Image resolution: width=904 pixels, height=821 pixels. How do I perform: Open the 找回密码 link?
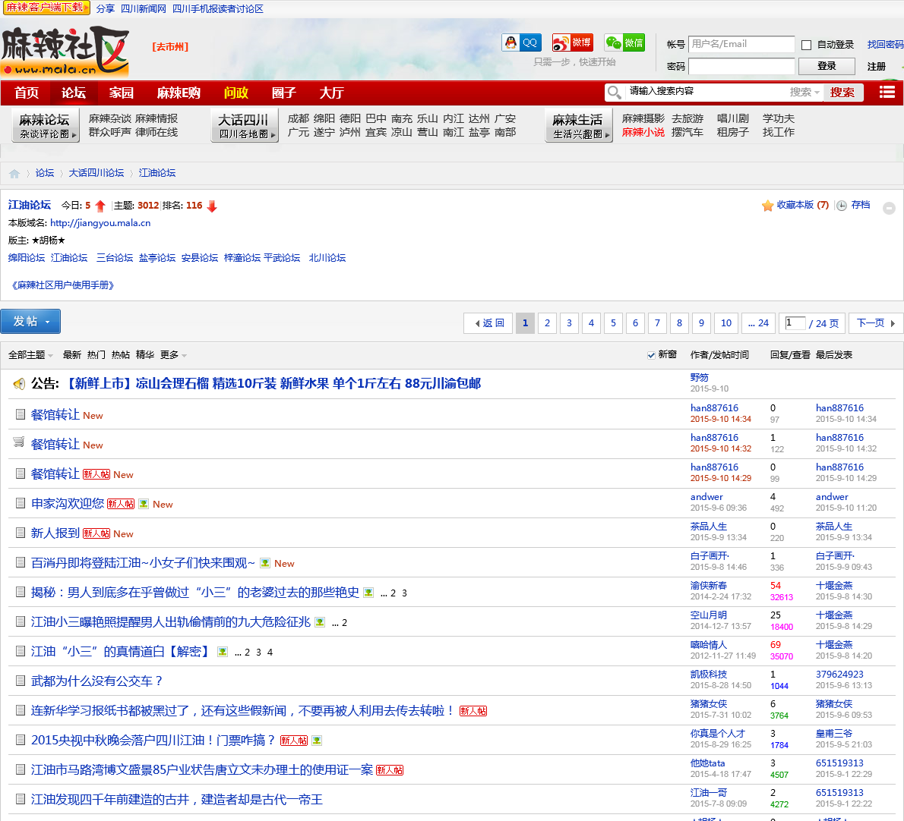pos(885,45)
